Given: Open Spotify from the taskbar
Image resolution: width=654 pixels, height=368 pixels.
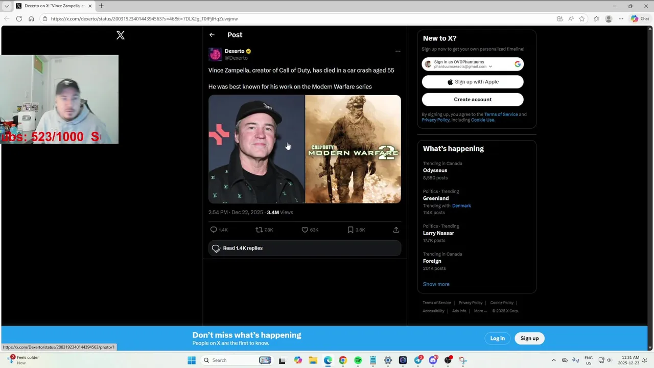Looking at the screenshot, I should [x=358, y=360].
